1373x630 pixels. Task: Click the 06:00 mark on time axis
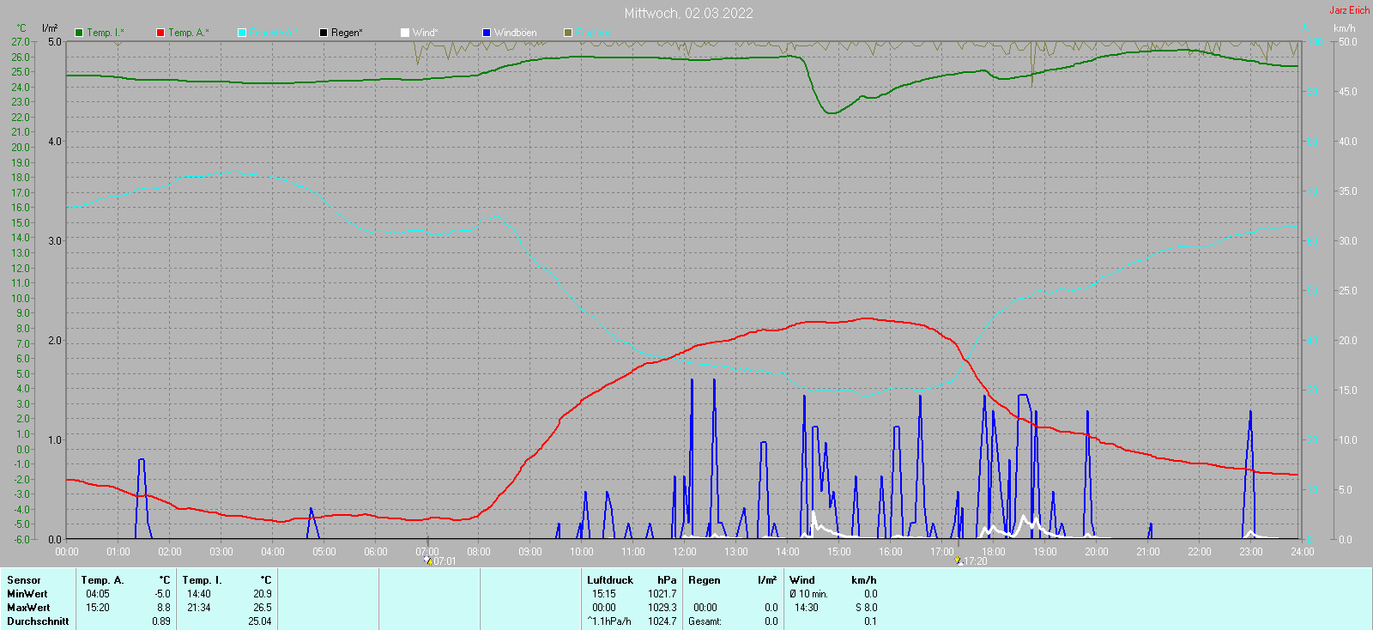[376, 551]
